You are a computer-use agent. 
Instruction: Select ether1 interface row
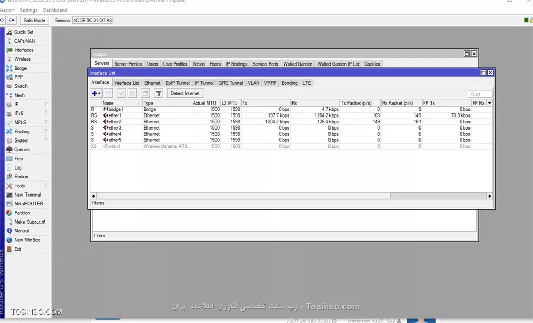pos(291,115)
